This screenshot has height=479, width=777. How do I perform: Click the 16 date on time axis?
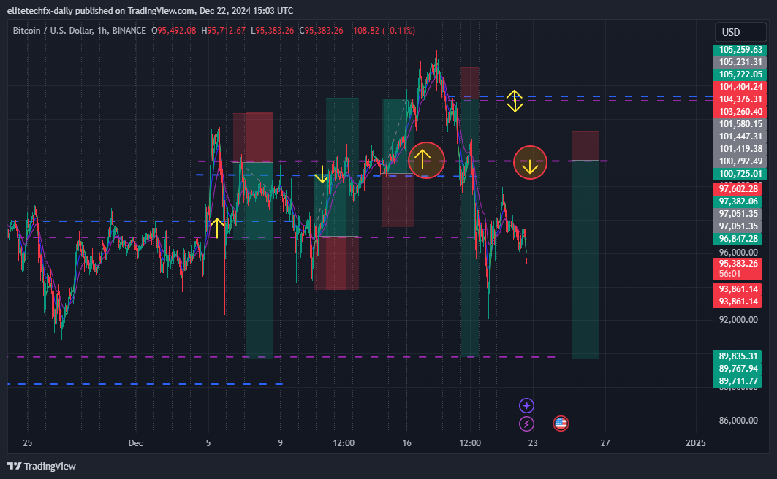[407, 443]
